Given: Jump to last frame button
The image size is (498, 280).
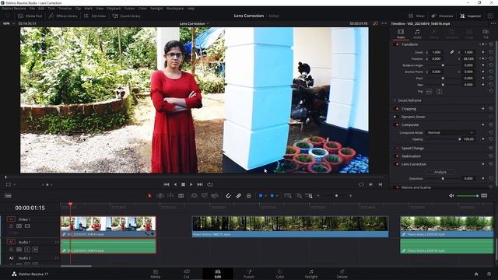Looking at the screenshot, I should pos(200,184).
